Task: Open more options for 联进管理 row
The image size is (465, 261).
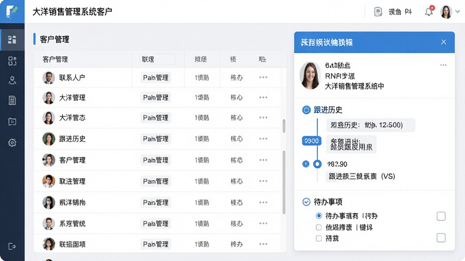Action: tap(263, 181)
